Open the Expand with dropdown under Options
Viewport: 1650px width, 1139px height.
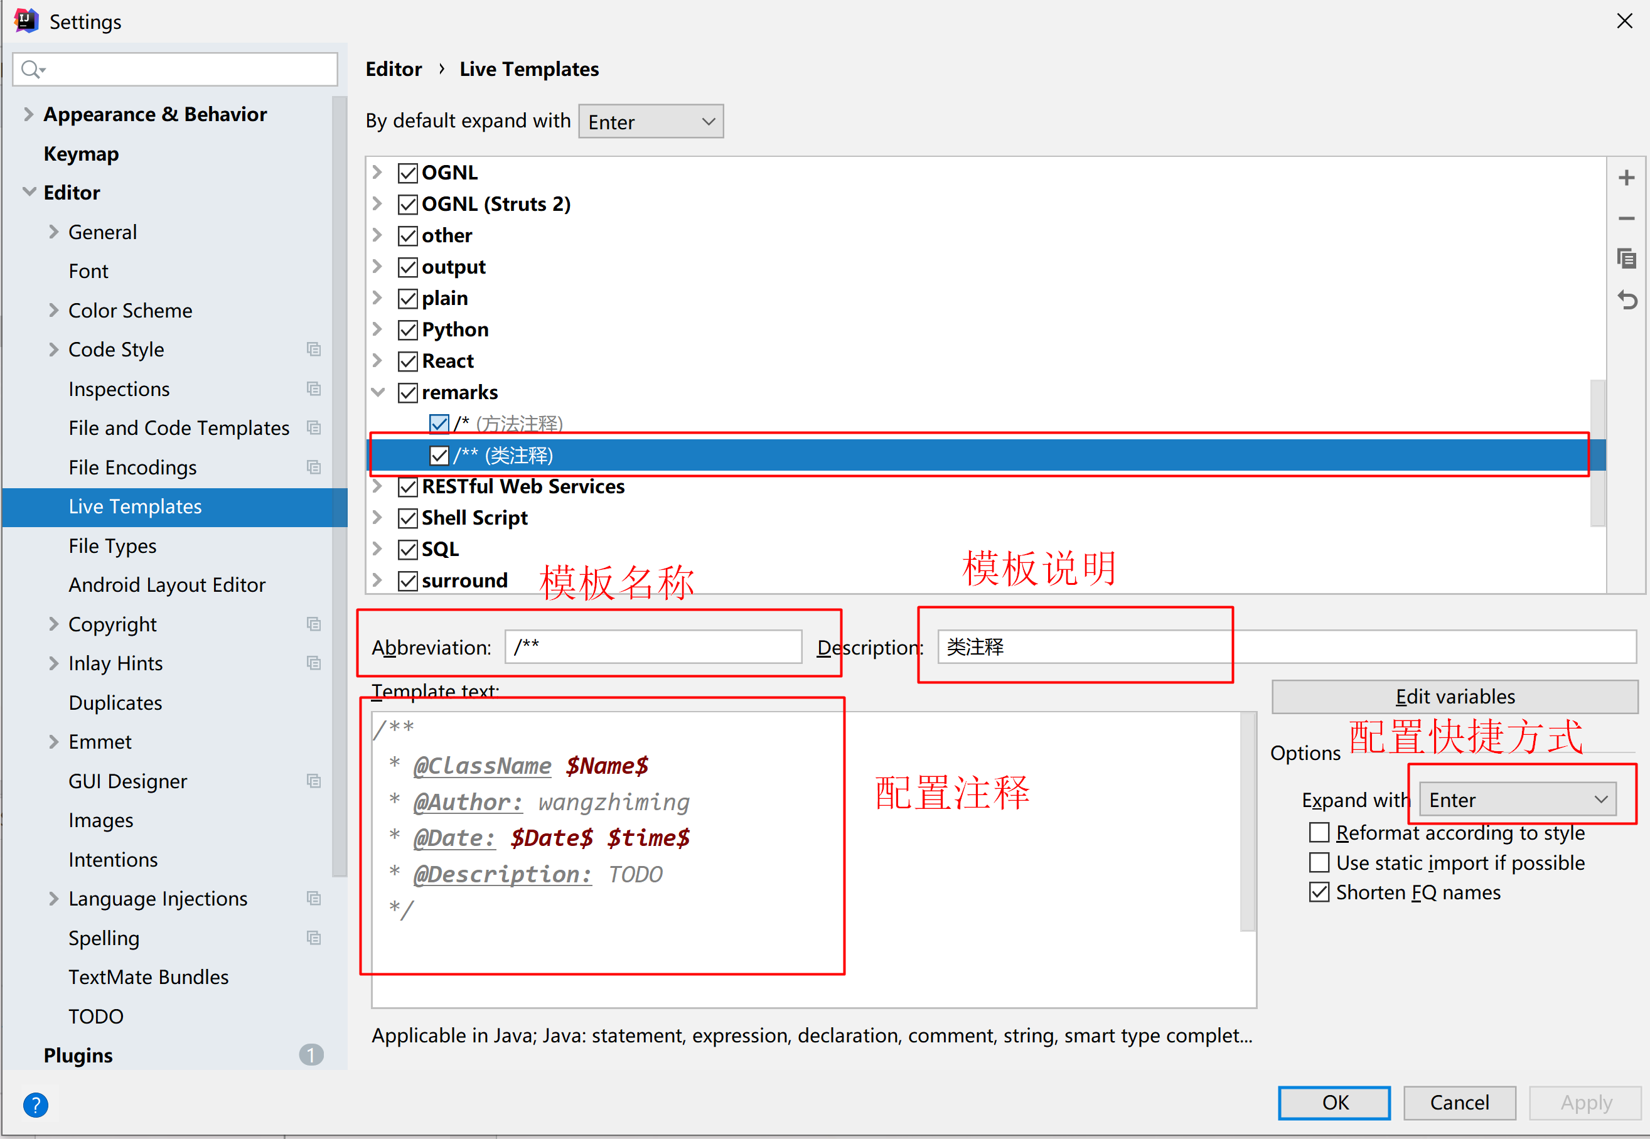tap(1517, 799)
